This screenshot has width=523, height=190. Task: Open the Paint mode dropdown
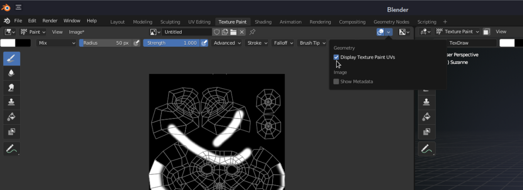33,32
